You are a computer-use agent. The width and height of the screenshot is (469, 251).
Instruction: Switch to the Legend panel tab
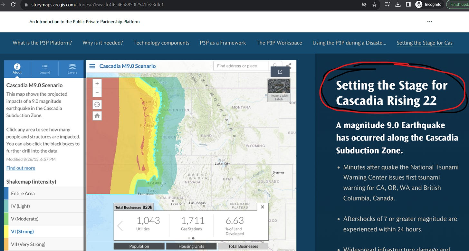(45, 69)
